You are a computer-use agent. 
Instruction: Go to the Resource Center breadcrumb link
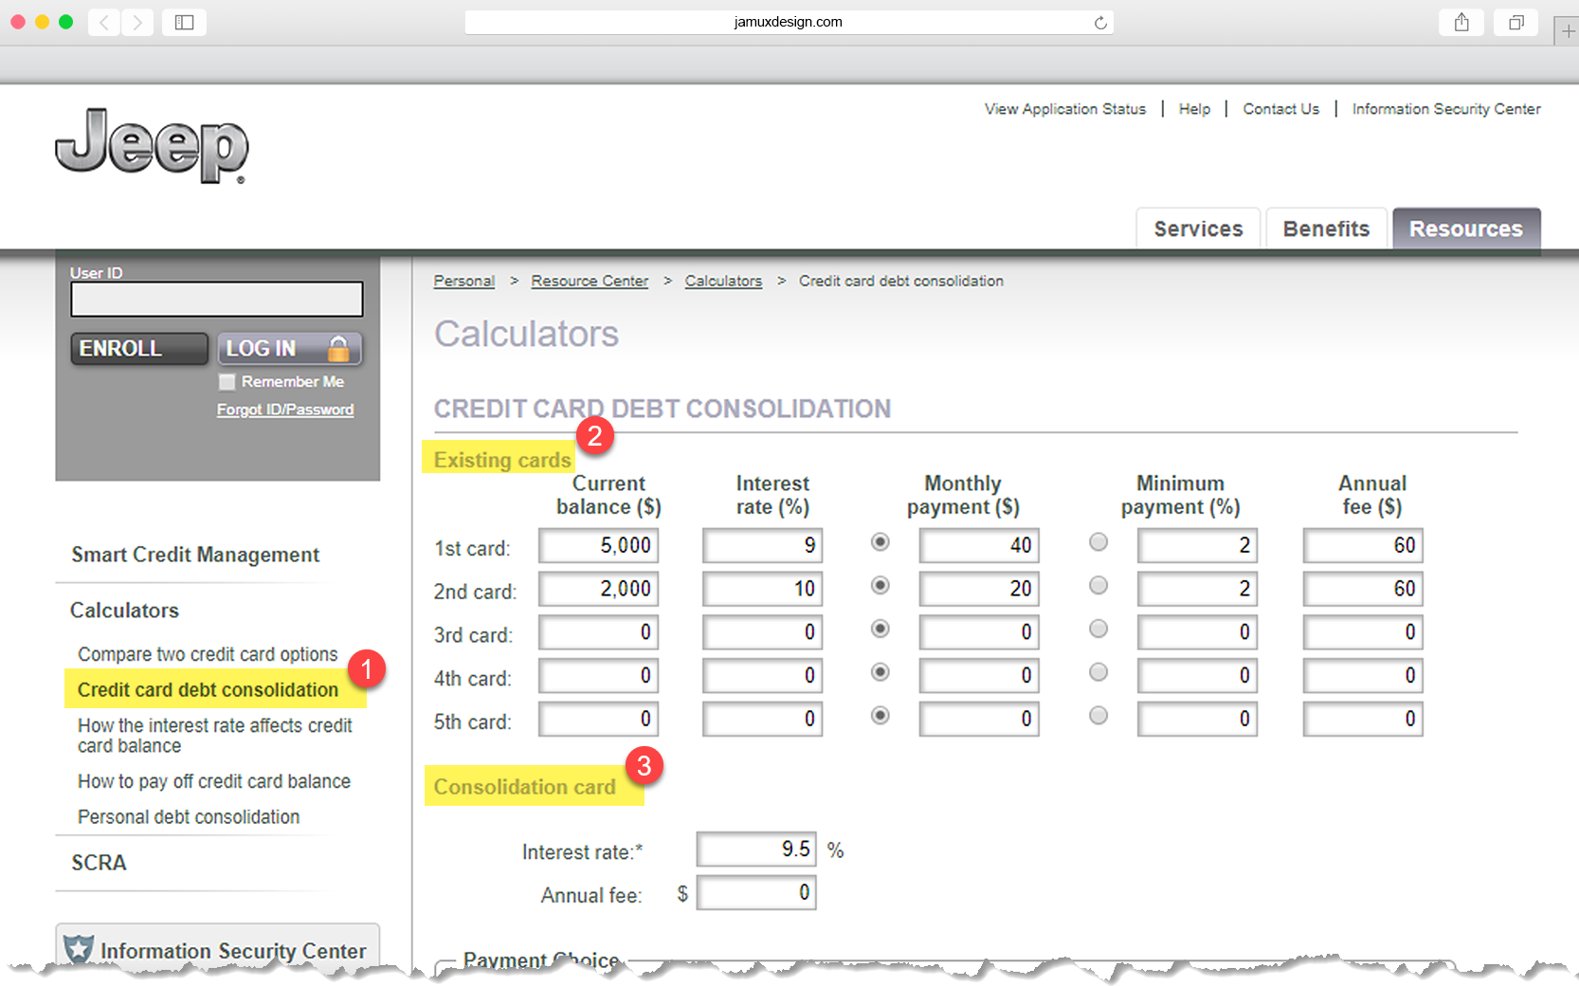pyautogui.click(x=590, y=281)
